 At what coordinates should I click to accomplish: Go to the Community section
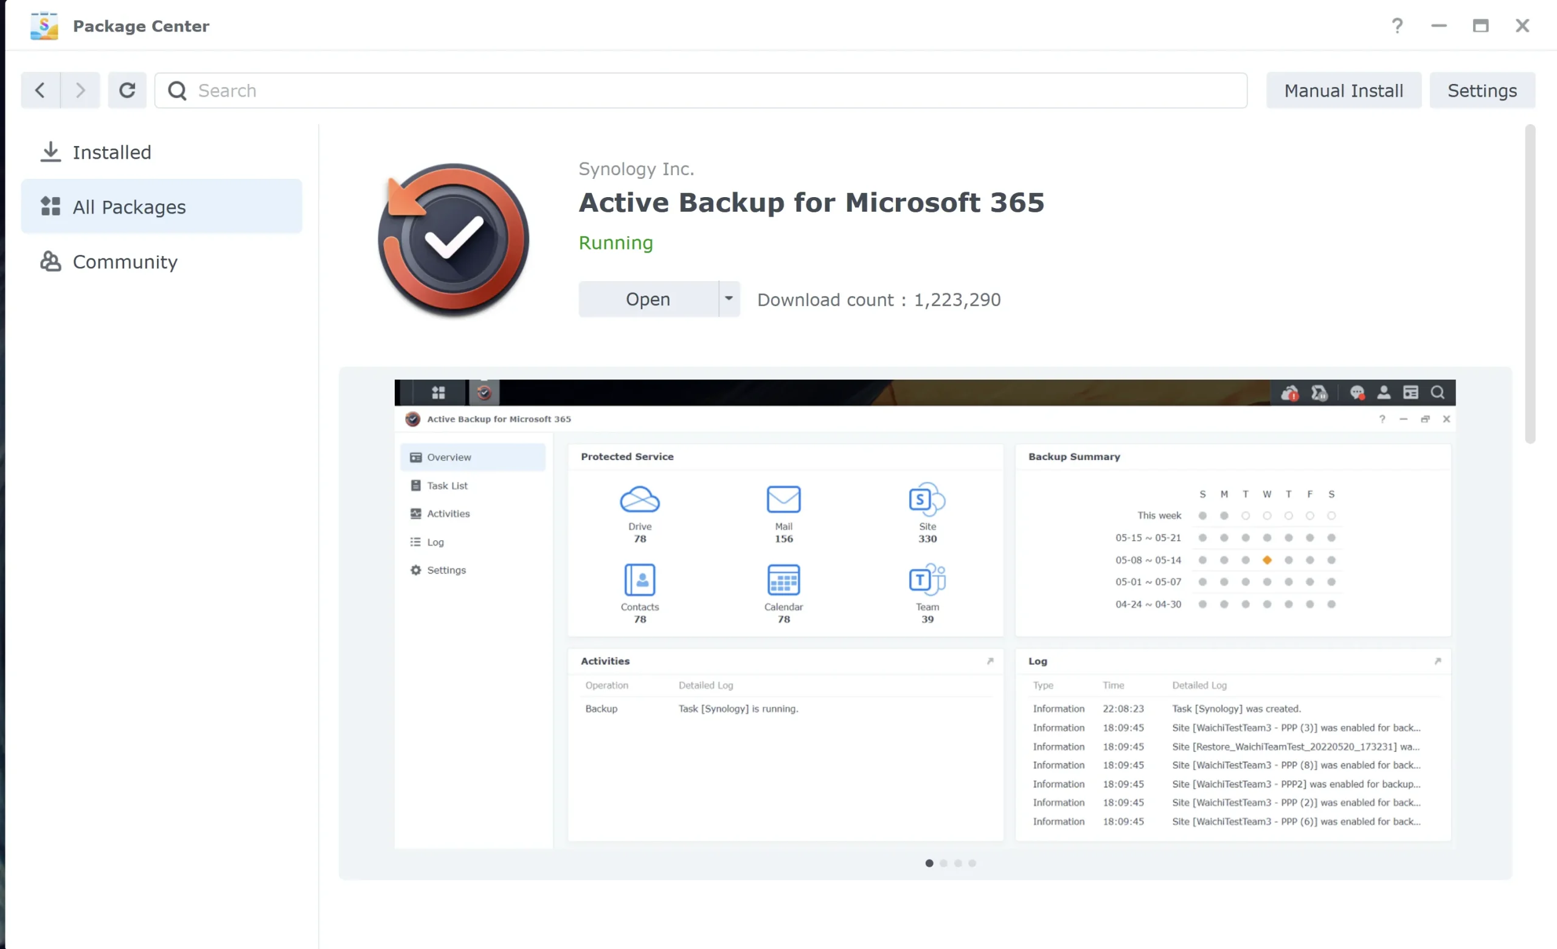point(125,262)
